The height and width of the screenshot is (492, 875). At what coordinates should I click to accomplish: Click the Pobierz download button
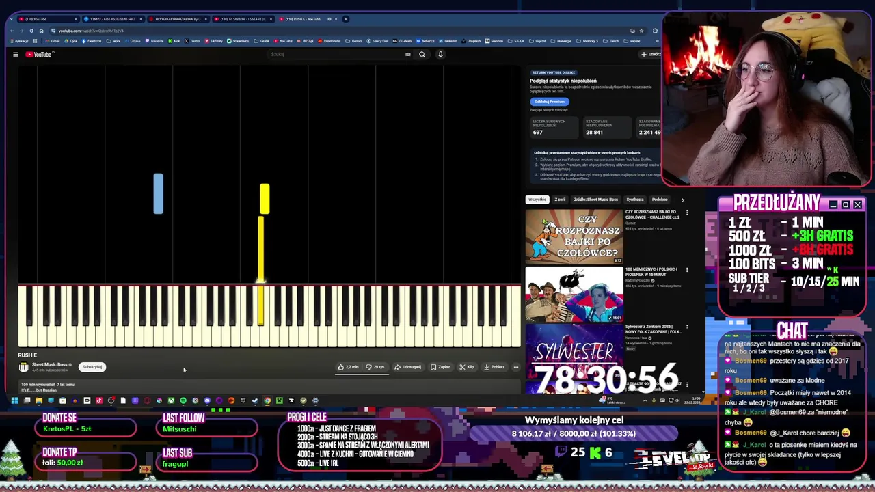pyautogui.click(x=494, y=367)
